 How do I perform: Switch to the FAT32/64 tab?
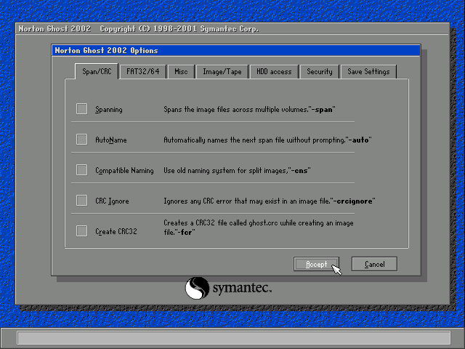point(143,71)
